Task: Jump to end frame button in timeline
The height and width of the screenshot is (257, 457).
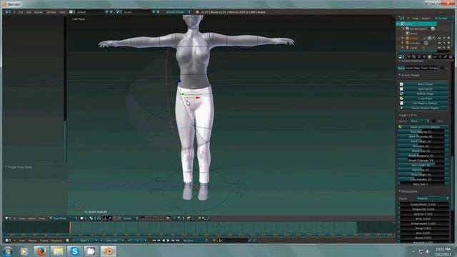Action: [178, 241]
